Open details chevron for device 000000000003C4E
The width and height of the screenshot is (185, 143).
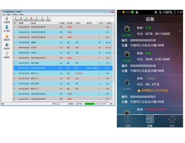pyautogui.click(x=180, y=30)
